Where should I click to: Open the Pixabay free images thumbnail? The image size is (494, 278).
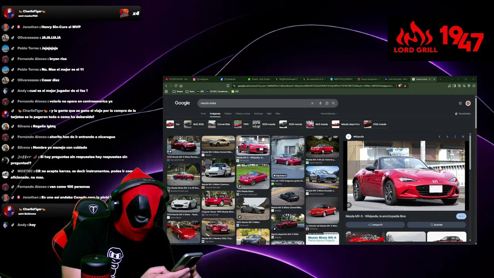tap(288, 158)
